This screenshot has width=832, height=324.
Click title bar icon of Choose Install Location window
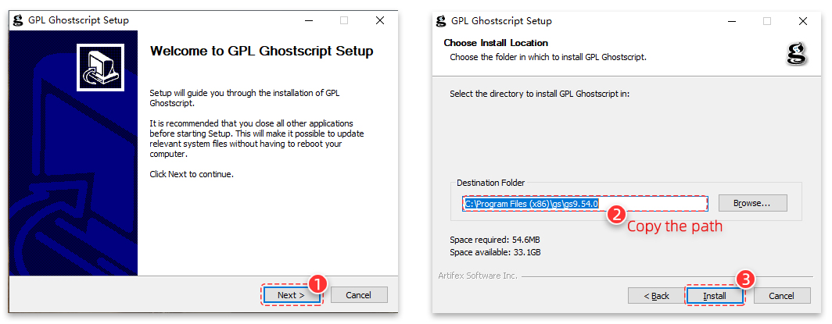pyautogui.click(x=440, y=21)
